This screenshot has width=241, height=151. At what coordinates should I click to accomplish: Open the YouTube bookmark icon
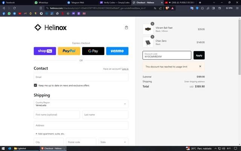click(x=20, y=14)
